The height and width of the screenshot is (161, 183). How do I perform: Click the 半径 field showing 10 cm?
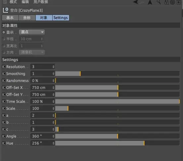[31, 39]
